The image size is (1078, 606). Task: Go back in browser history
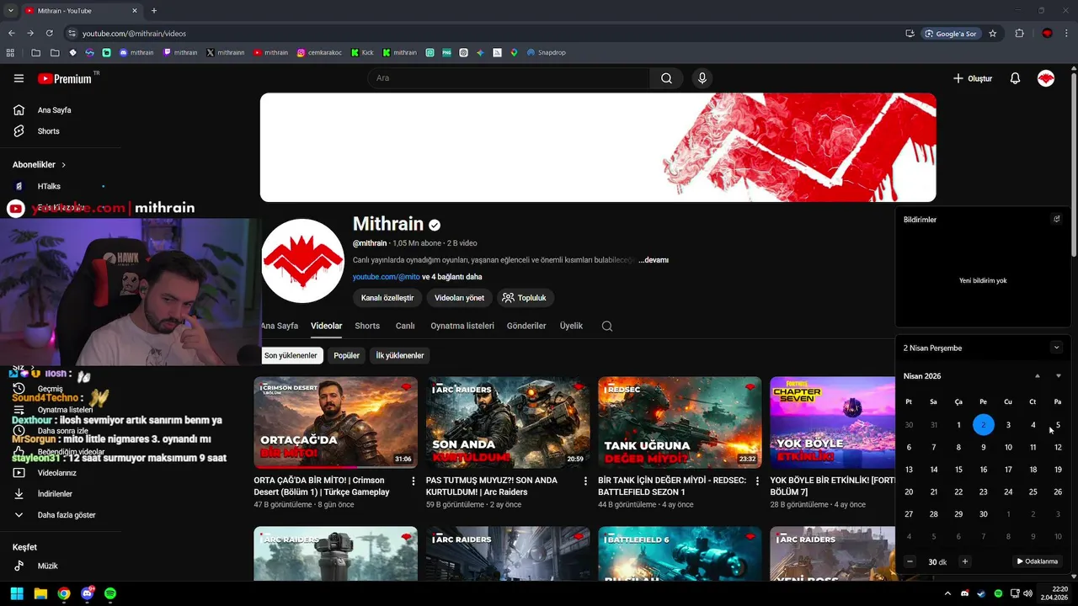[x=12, y=34]
